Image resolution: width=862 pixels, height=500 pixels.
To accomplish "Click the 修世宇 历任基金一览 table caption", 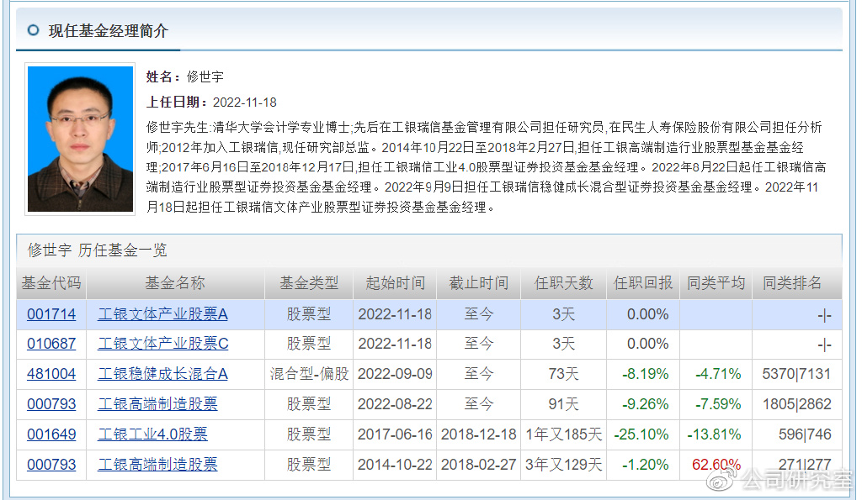I will tap(97, 250).
